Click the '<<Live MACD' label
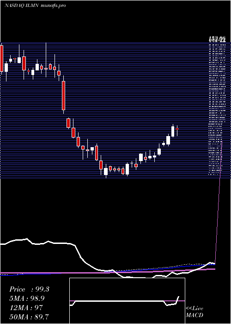The height and width of the screenshot is (324, 231). click(x=195, y=312)
